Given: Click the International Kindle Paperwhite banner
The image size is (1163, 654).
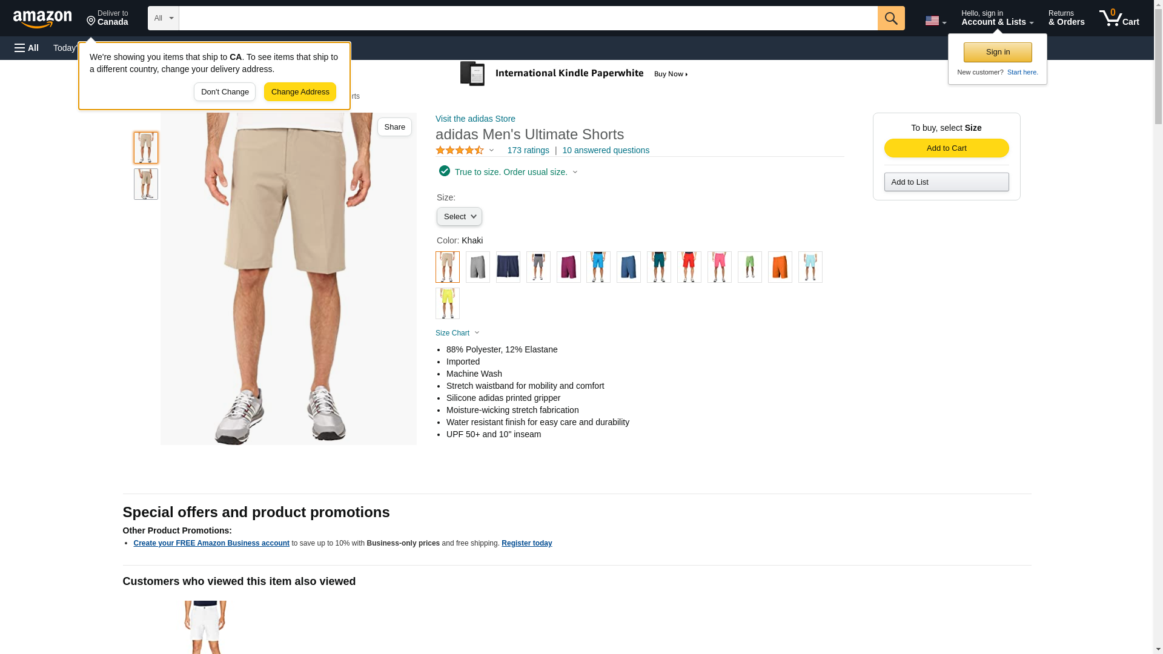Looking at the screenshot, I should 574,74.
